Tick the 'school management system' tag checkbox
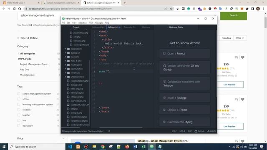 click(19, 94)
